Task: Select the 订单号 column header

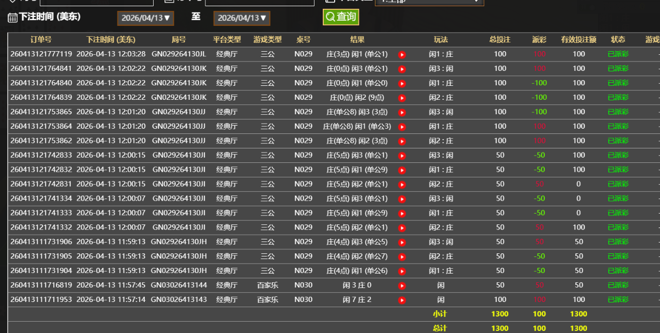Action: 41,39
